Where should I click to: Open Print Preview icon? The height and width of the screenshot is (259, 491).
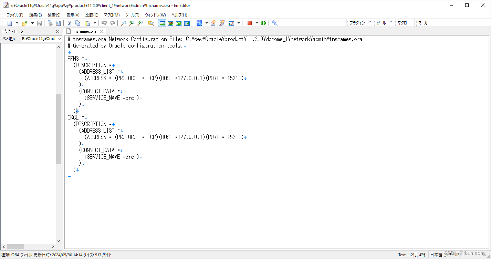tap(59, 23)
